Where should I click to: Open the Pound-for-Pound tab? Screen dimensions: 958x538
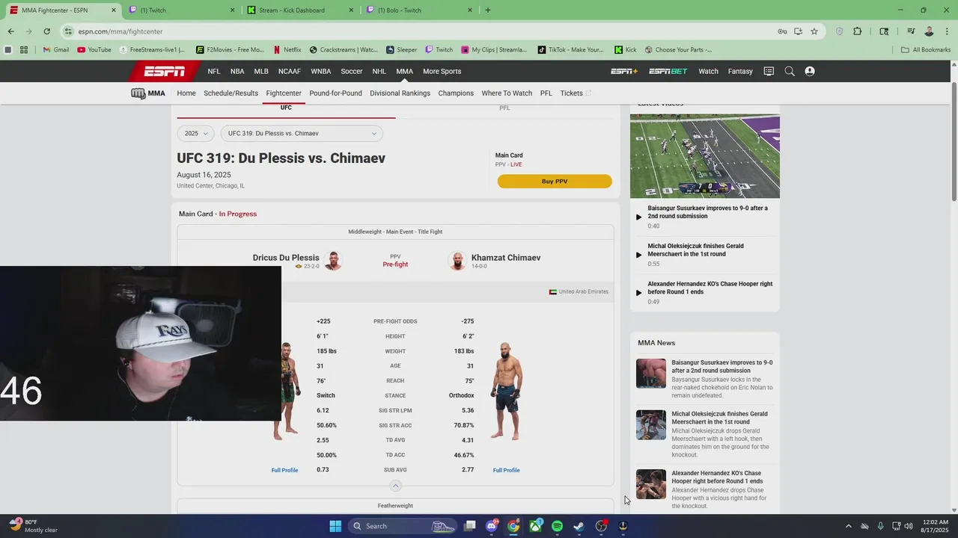[335, 93]
